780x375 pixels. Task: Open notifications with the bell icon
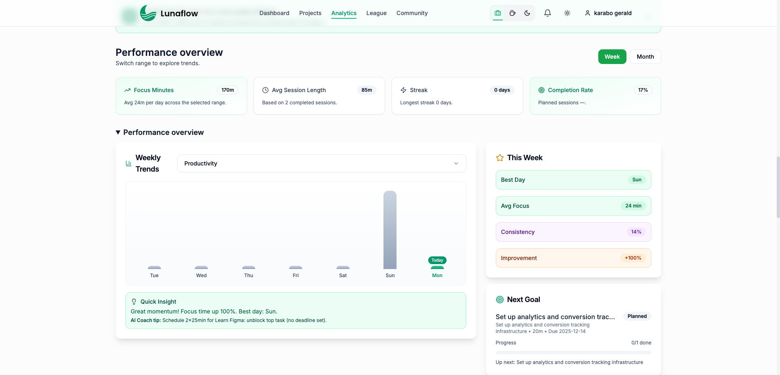[x=547, y=13]
